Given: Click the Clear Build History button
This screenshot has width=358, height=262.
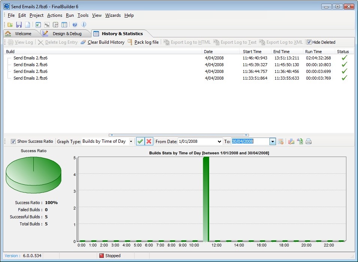Looking at the screenshot, I should pos(103,42).
